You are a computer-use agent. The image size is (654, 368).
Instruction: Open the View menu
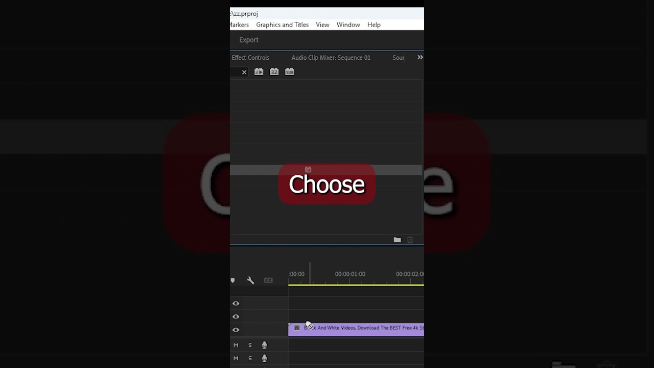coord(322,25)
